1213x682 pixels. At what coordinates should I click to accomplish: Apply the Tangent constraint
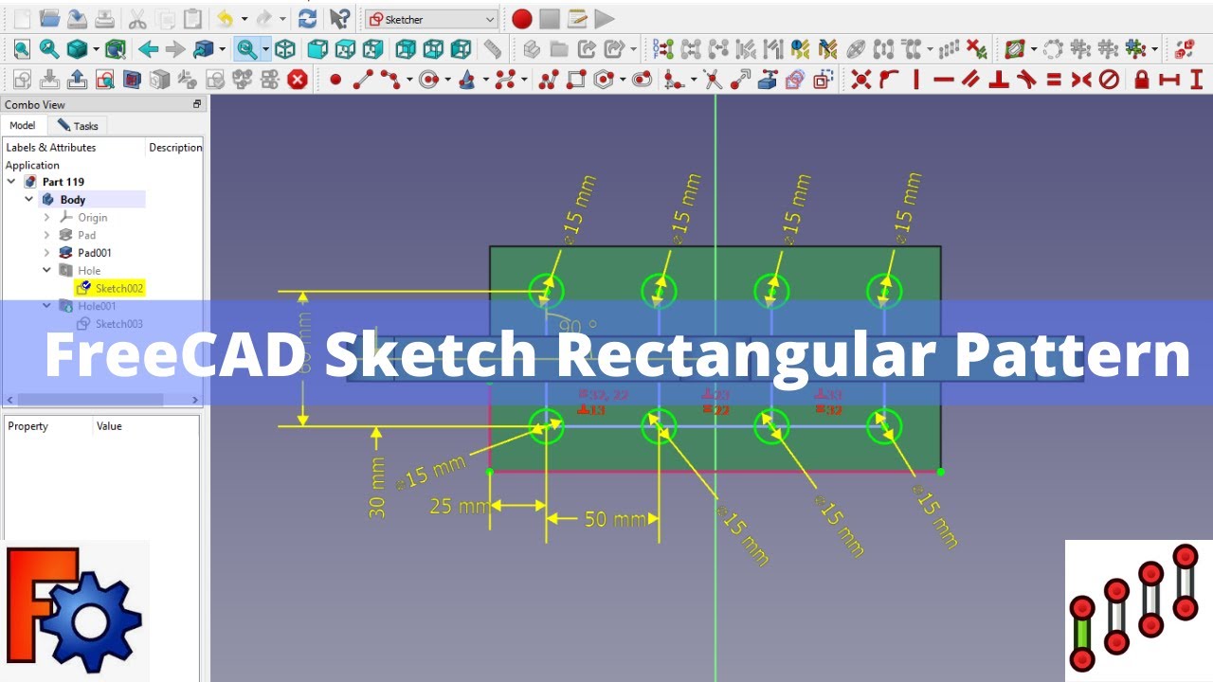[x=1025, y=80]
